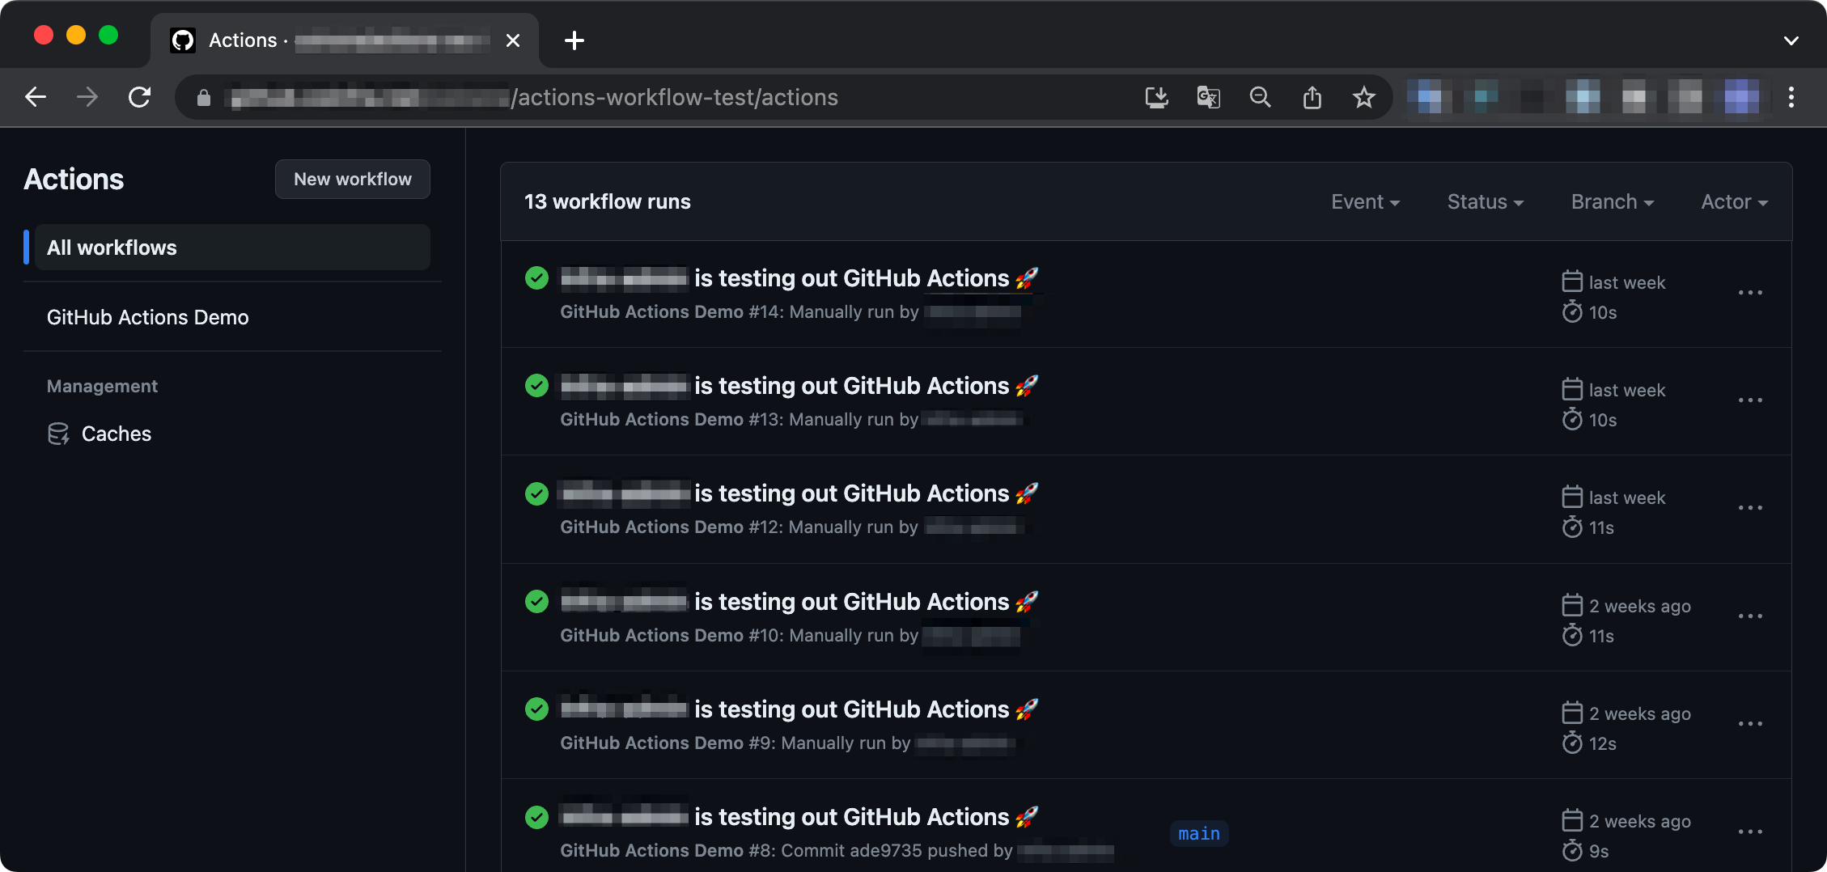Click the install app icon in address bar
The height and width of the screenshot is (872, 1827).
pyautogui.click(x=1156, y=97)
